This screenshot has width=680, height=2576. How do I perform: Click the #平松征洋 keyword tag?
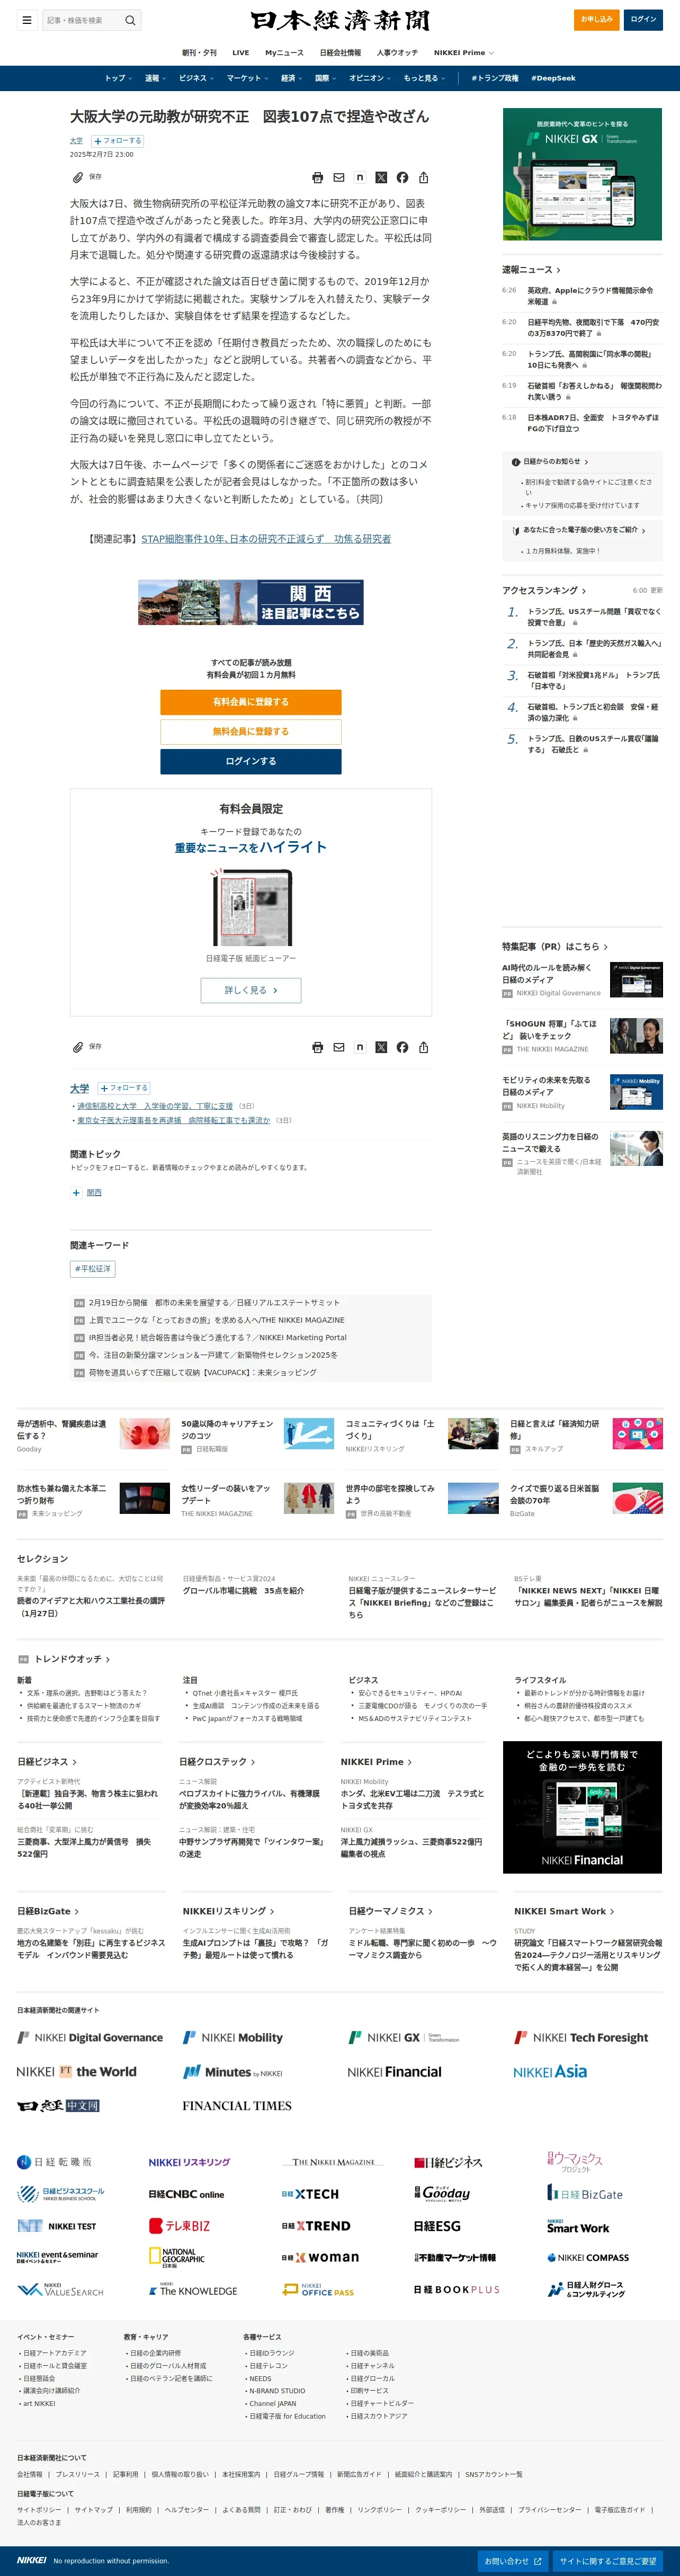tap(93, 1269)
